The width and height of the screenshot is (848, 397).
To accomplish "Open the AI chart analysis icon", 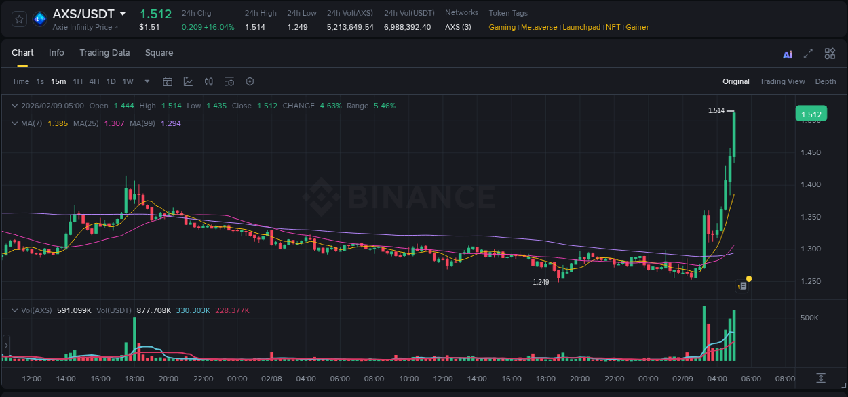I will (x=787, y=54).
